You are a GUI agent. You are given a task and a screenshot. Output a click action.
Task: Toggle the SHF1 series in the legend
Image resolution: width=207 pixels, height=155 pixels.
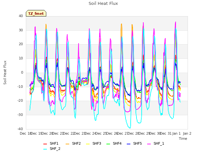[51, 143]
